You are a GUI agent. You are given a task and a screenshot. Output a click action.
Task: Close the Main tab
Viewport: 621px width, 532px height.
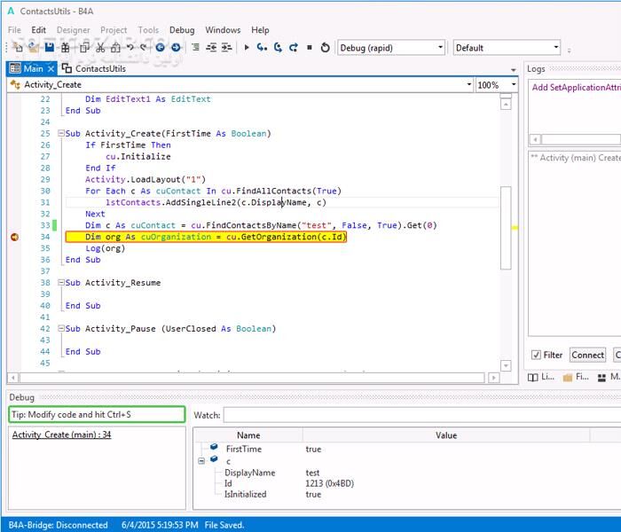[51, 68]
